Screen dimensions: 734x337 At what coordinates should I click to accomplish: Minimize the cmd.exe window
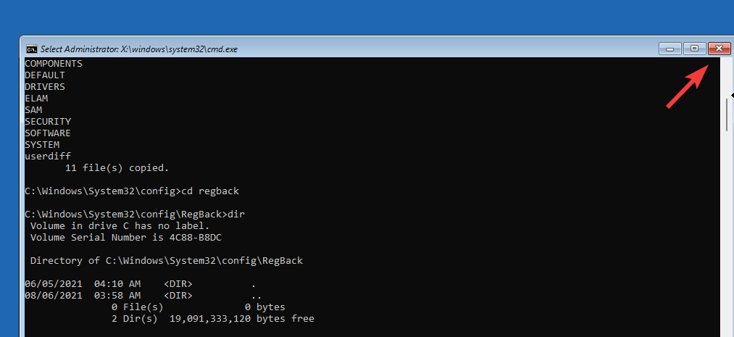tap(670, 49)
